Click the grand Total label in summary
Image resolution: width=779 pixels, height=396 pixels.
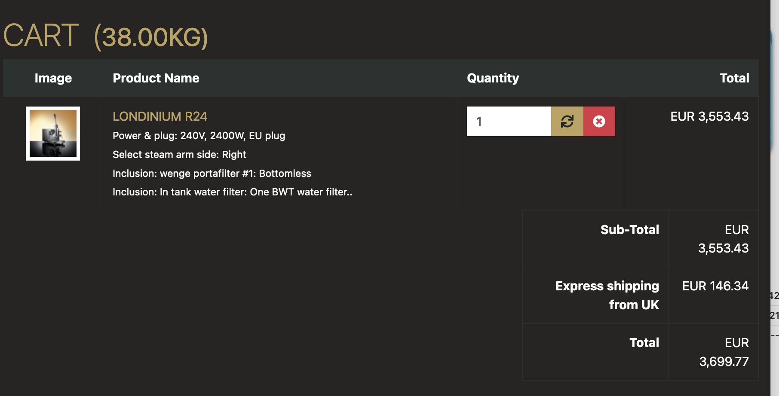point(644,343)
